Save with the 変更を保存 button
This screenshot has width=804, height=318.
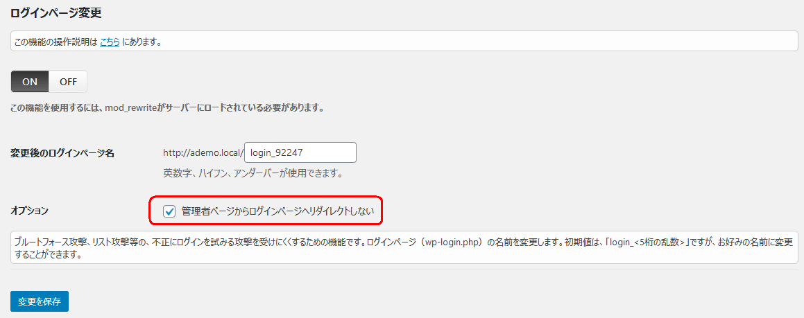click(x=40, y=301)
